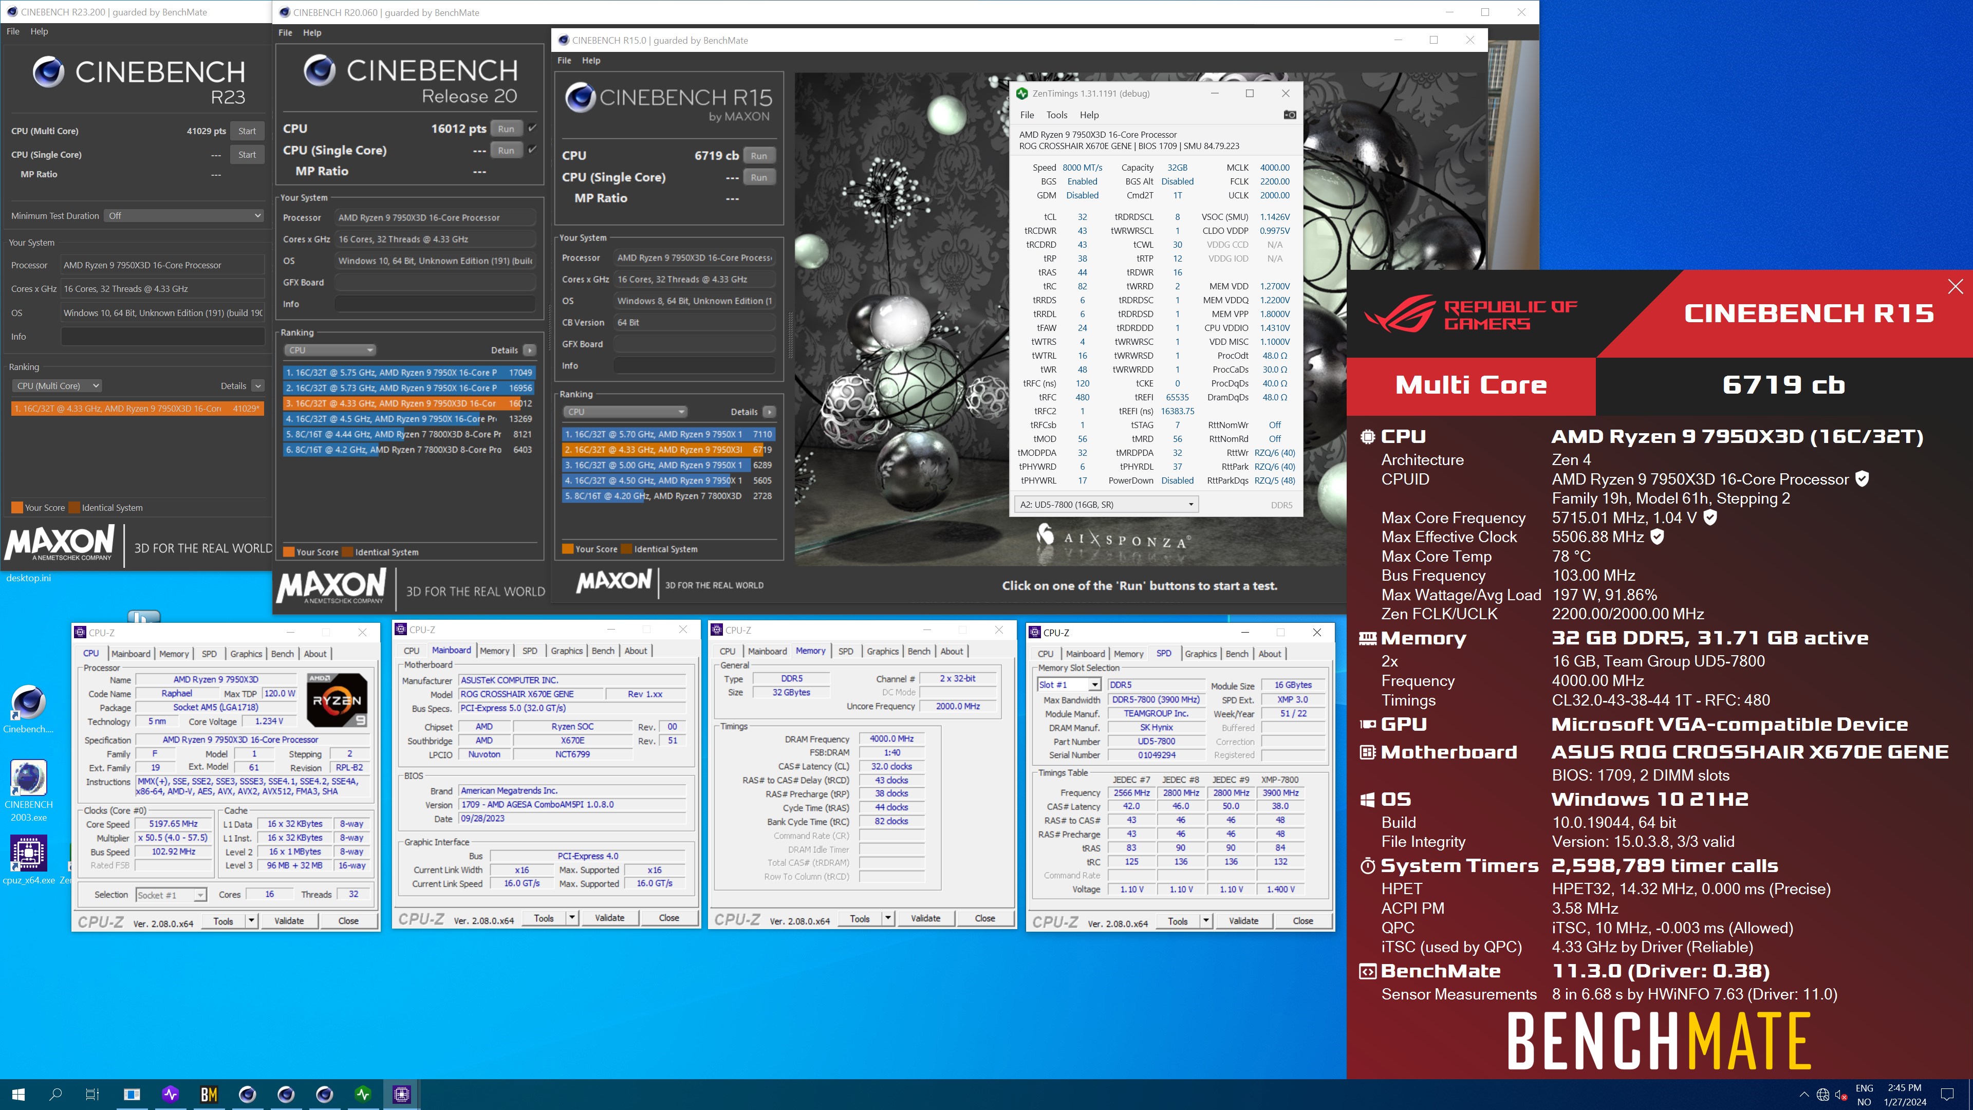
Task: Open Tools dropdown arrow in CPU-Z Memory window
Action: click(x=888, y=918)
